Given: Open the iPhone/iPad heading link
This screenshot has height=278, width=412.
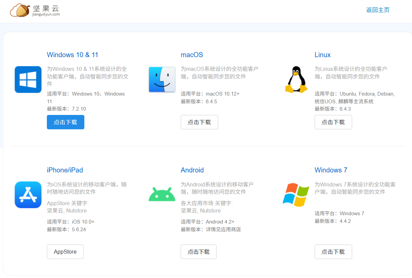Looking at the screenshot, I should 65,170.
